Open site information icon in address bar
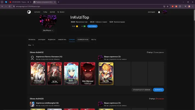 [14, 6]
